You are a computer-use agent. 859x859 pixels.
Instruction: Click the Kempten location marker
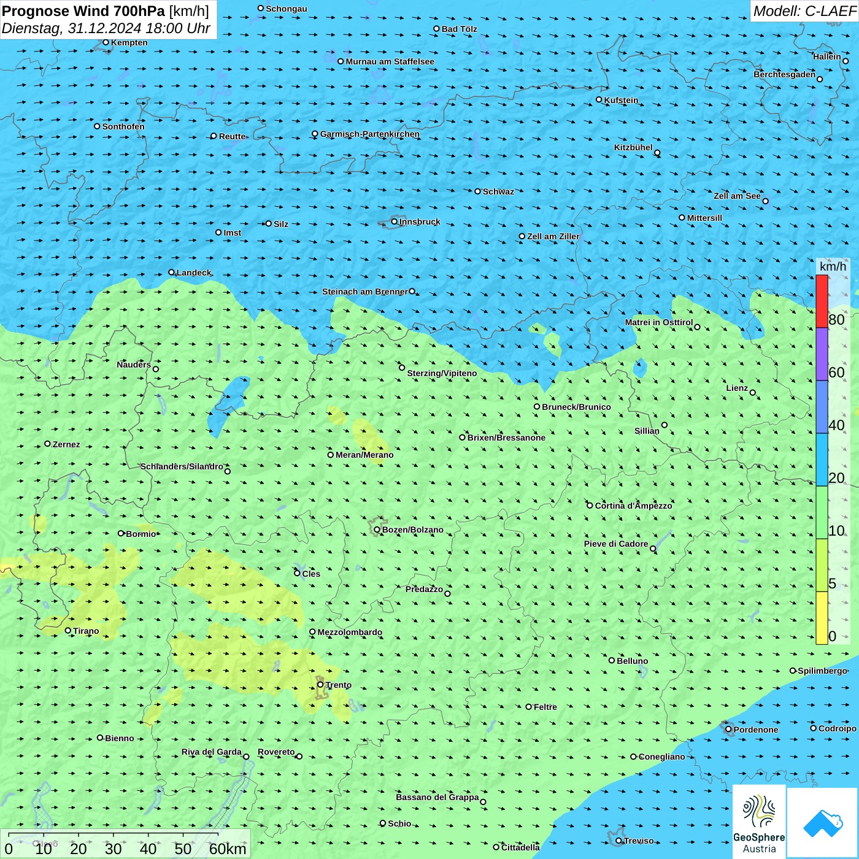point(106,42)
